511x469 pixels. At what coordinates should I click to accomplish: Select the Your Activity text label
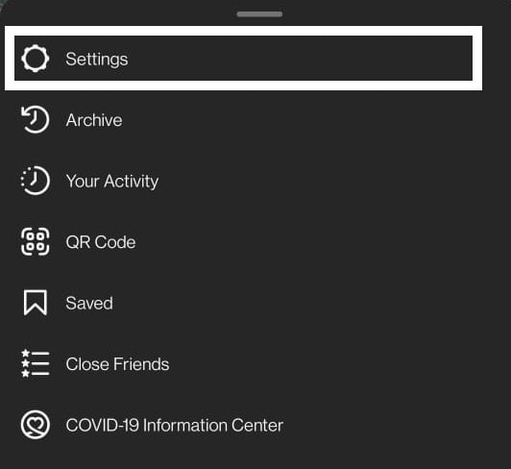[112, 182]
